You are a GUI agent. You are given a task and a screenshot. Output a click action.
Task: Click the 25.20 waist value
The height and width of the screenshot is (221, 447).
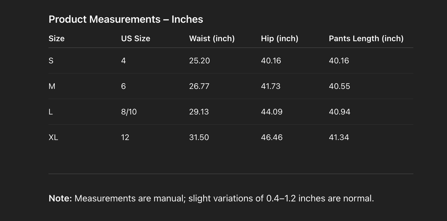pos(200,61)
